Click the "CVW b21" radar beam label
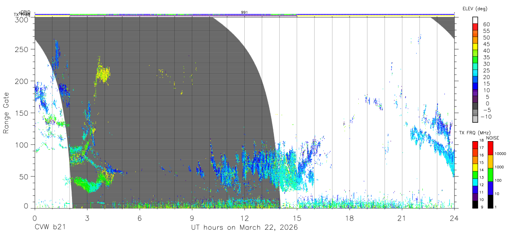The image size is (511, 236). pos(50,227)
